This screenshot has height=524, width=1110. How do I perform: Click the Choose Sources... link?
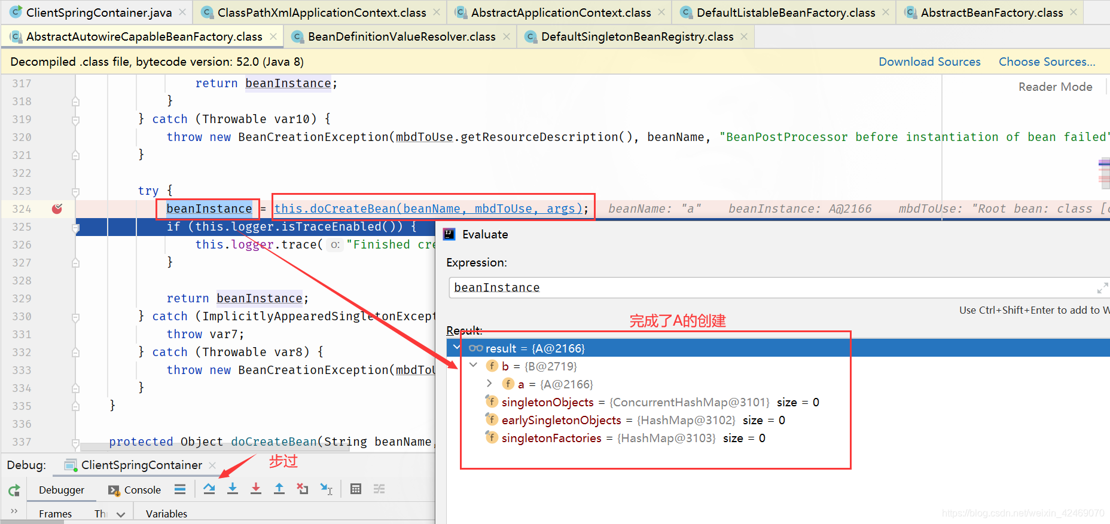[x=1047, y=62]
